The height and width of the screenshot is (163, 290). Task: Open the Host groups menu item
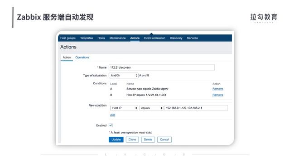click(68, 38)
